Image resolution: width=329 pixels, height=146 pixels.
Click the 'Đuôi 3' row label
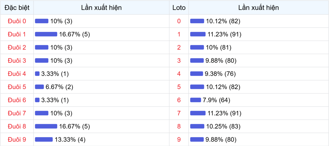(17, 61)
